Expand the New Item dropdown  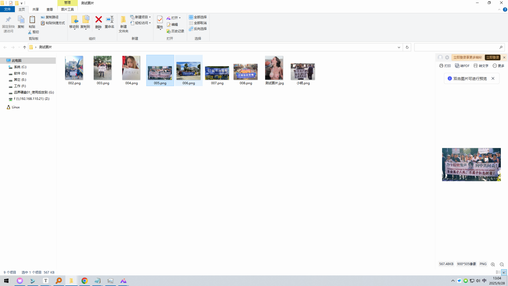(x=150, y=17)
